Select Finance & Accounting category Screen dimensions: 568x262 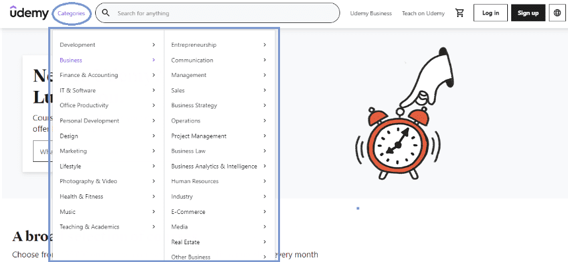[89, 75]
